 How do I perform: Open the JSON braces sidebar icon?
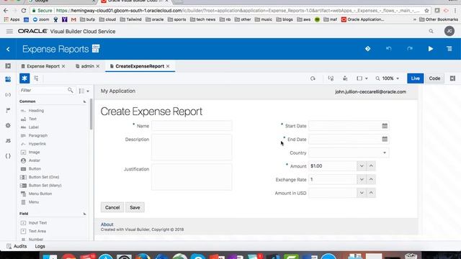pos(8,156)
